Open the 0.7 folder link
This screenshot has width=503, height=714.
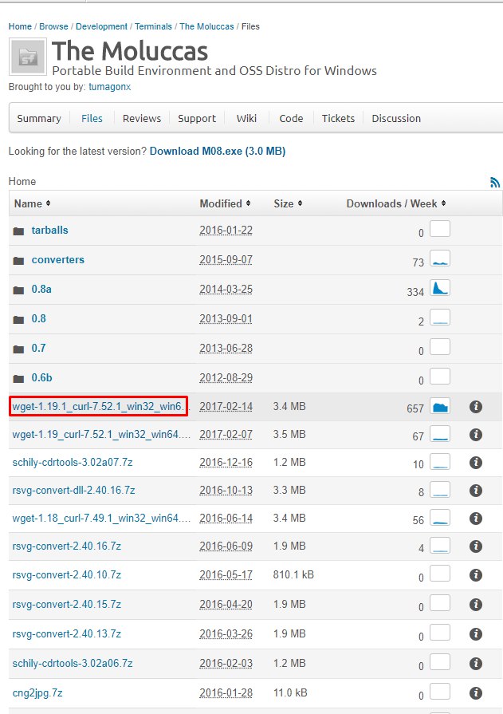coord(39,349)
